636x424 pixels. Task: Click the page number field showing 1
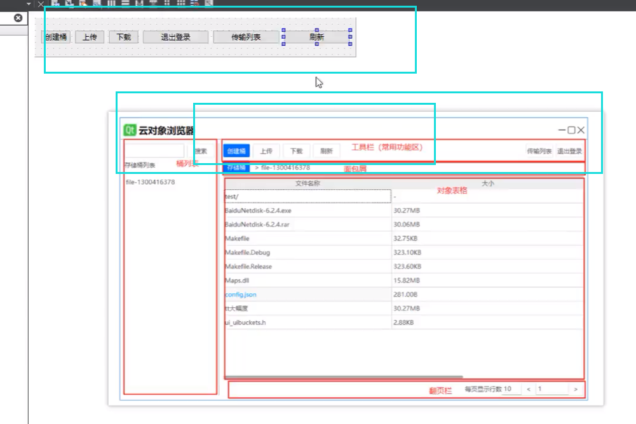click(552, 388)
